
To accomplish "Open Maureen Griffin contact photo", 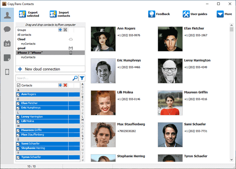I will click(x=170, y=103).
